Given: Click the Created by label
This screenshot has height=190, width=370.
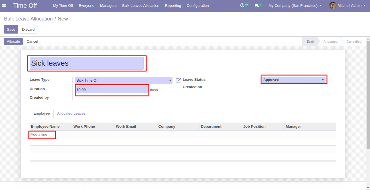Looking at the screenshot, I should tap(39, 98).
